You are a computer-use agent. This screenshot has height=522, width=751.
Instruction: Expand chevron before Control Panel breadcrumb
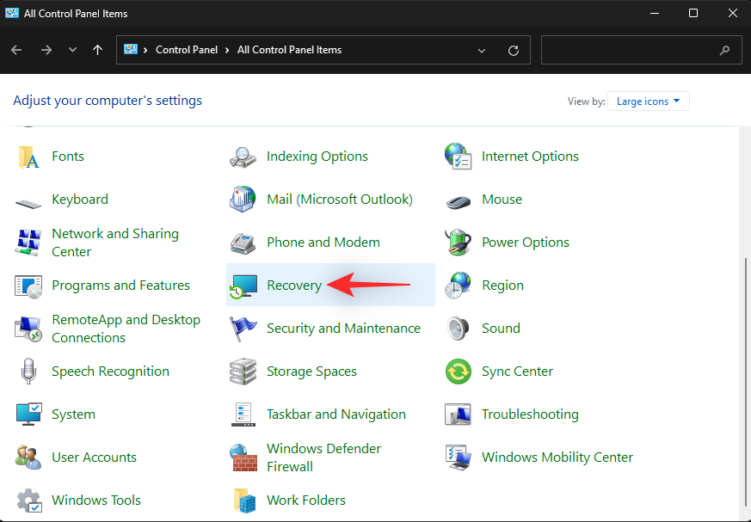click(x=145, y=50)
